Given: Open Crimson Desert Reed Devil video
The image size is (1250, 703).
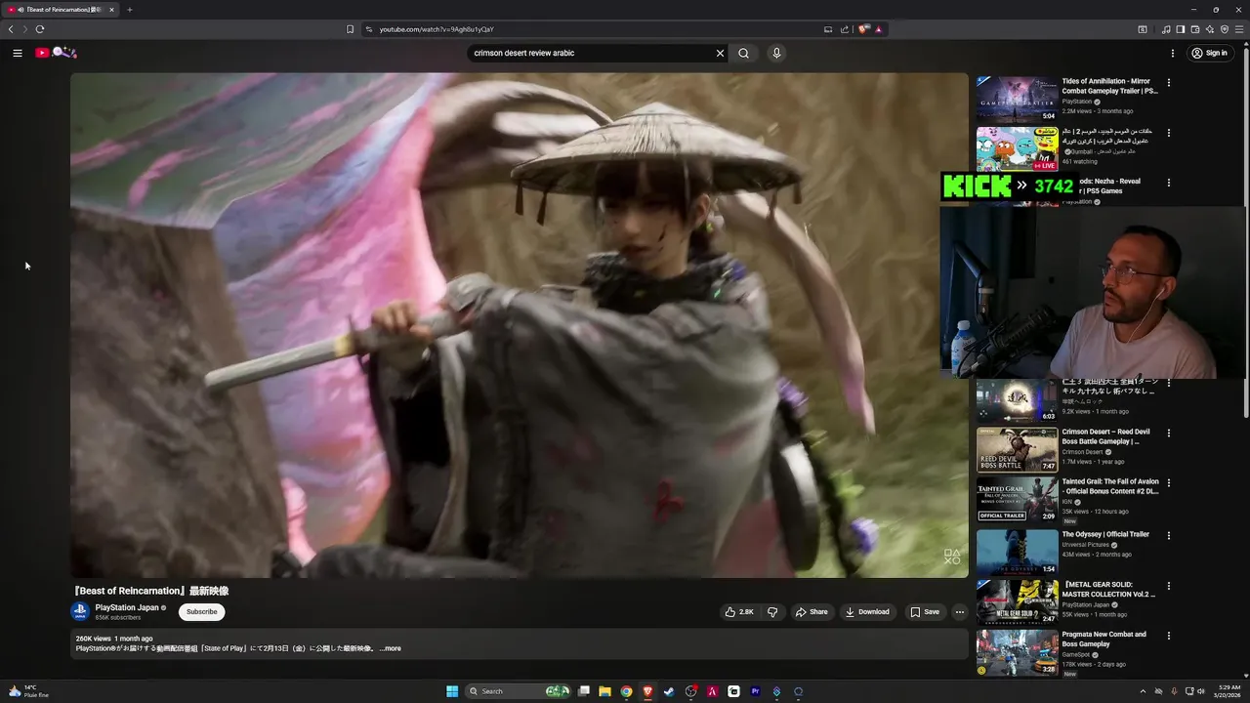Looking at the screenshot, I should (1017, 450).
